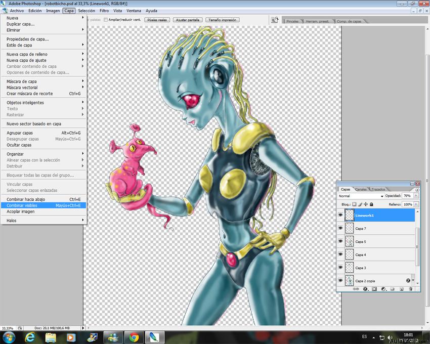This screenshot has width=430, height=344.
Task: Click the Photoshop feather taskbar button
Action: (x=154, y=337)
